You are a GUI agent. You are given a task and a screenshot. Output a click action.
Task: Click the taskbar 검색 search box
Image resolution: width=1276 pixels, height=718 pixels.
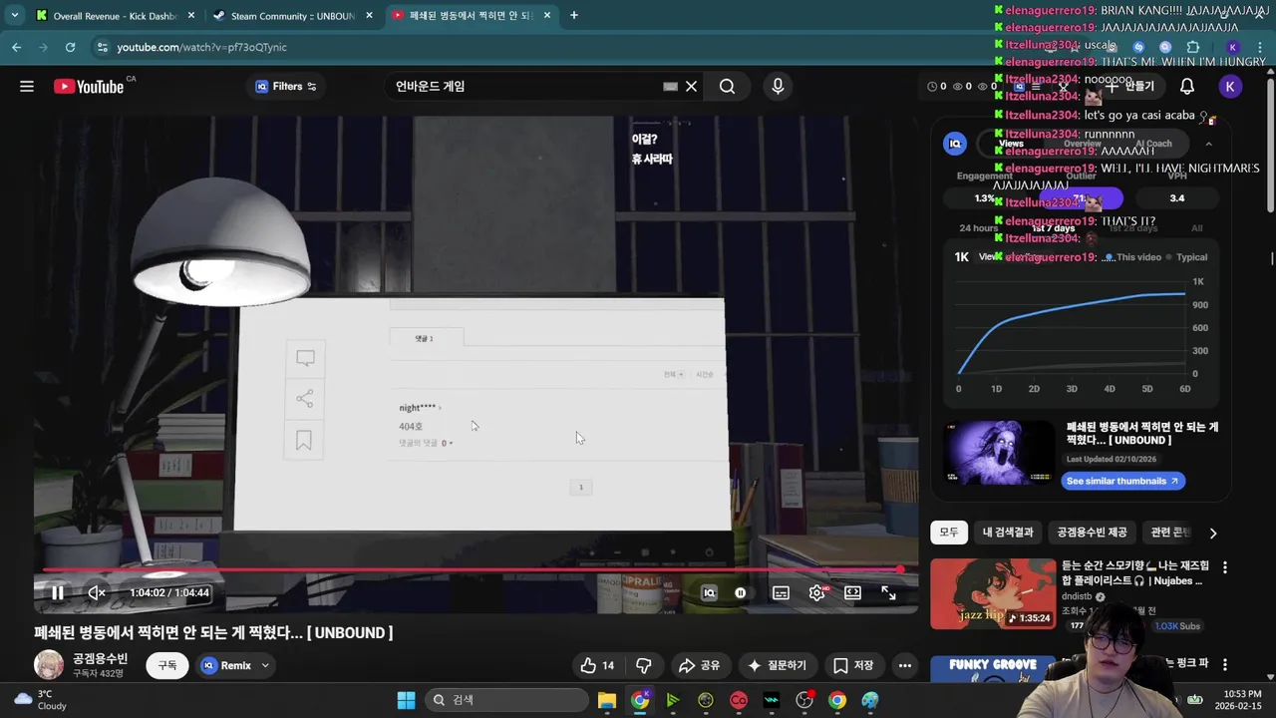[506, 700]
